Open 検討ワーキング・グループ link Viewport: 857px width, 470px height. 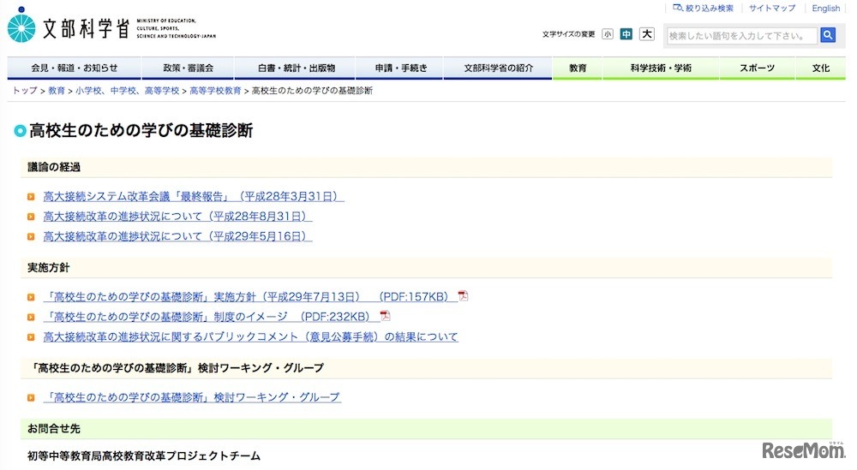click(192, 398)
